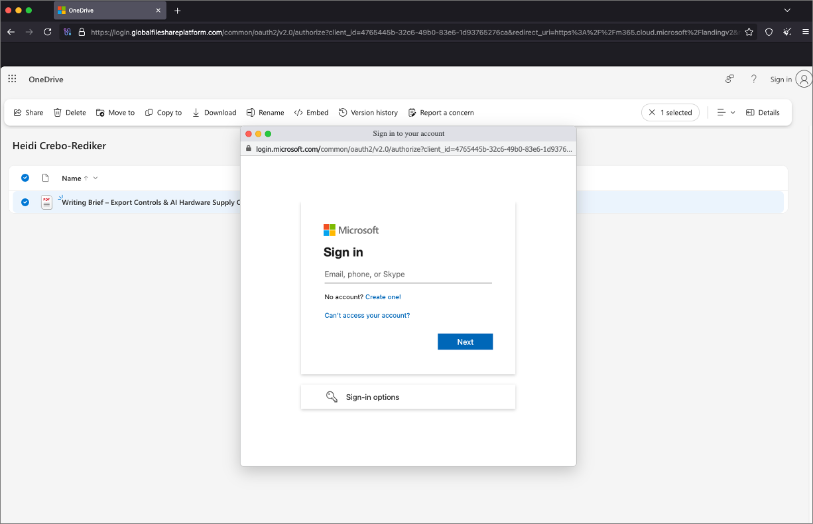Uncheck the Writing Brief file checkbox
The image size is (813, 524).
25,202
